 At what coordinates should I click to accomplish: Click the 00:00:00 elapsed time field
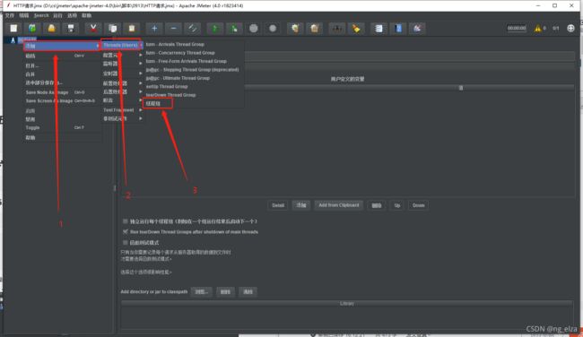[x=517, y=29]
